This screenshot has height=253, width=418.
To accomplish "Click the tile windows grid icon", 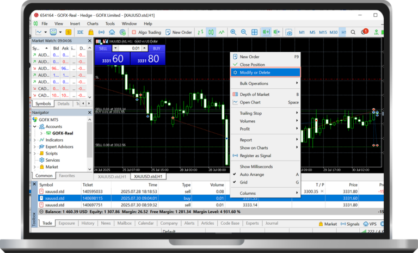I will coord(255,32).
